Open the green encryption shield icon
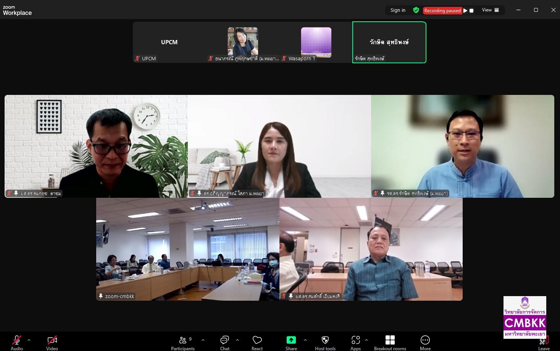Viewport: 560px width, 351px height. 416,10
